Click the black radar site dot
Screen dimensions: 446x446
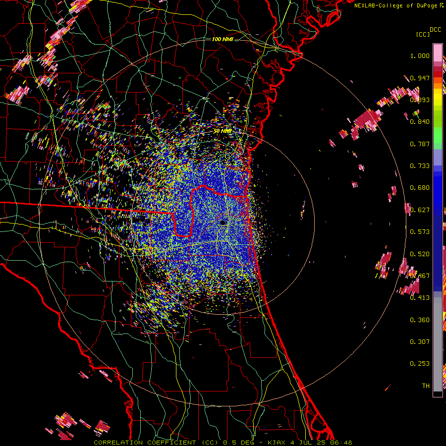pos(223,223)
